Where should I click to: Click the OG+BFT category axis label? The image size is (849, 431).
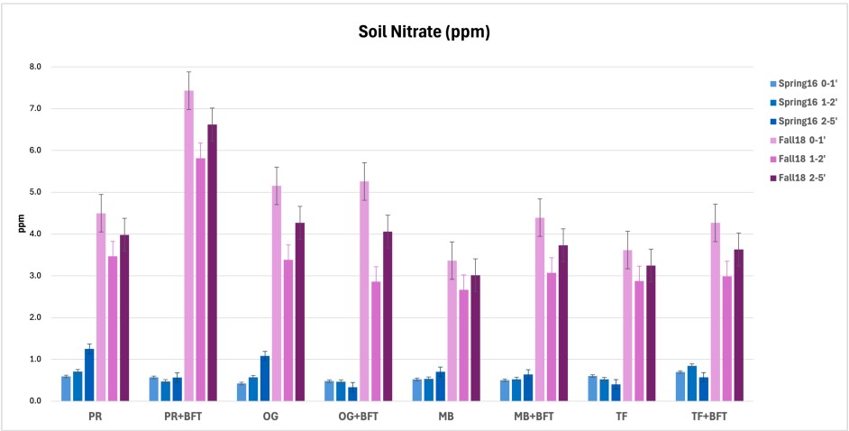point(348,417)
